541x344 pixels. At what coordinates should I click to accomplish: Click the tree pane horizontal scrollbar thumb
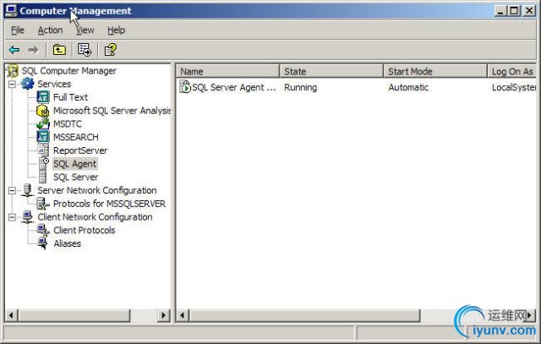(74, 315)
